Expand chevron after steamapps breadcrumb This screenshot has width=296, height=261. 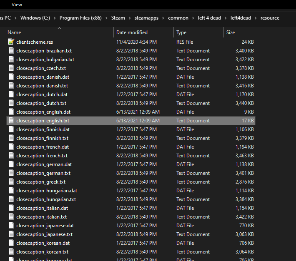click(x=163, y=18)
